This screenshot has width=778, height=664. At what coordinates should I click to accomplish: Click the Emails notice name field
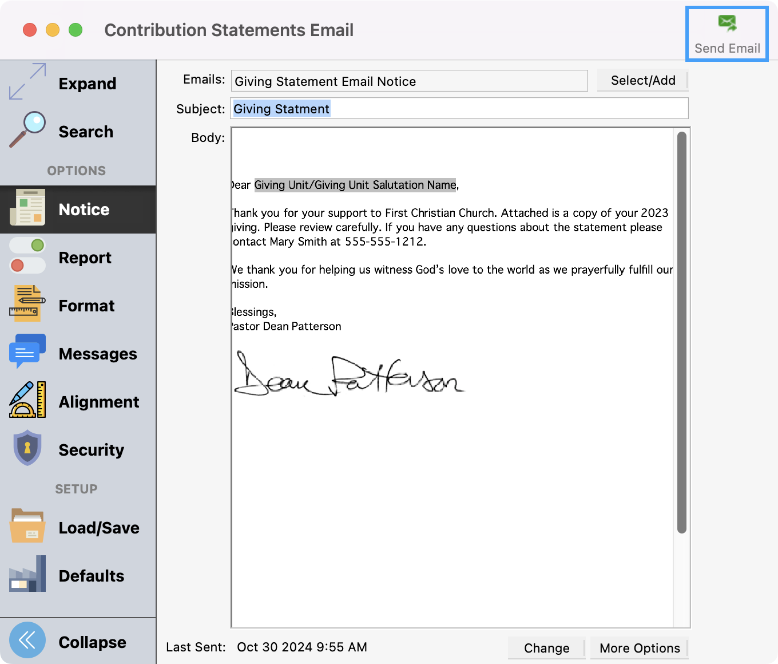tap(409, 81)
